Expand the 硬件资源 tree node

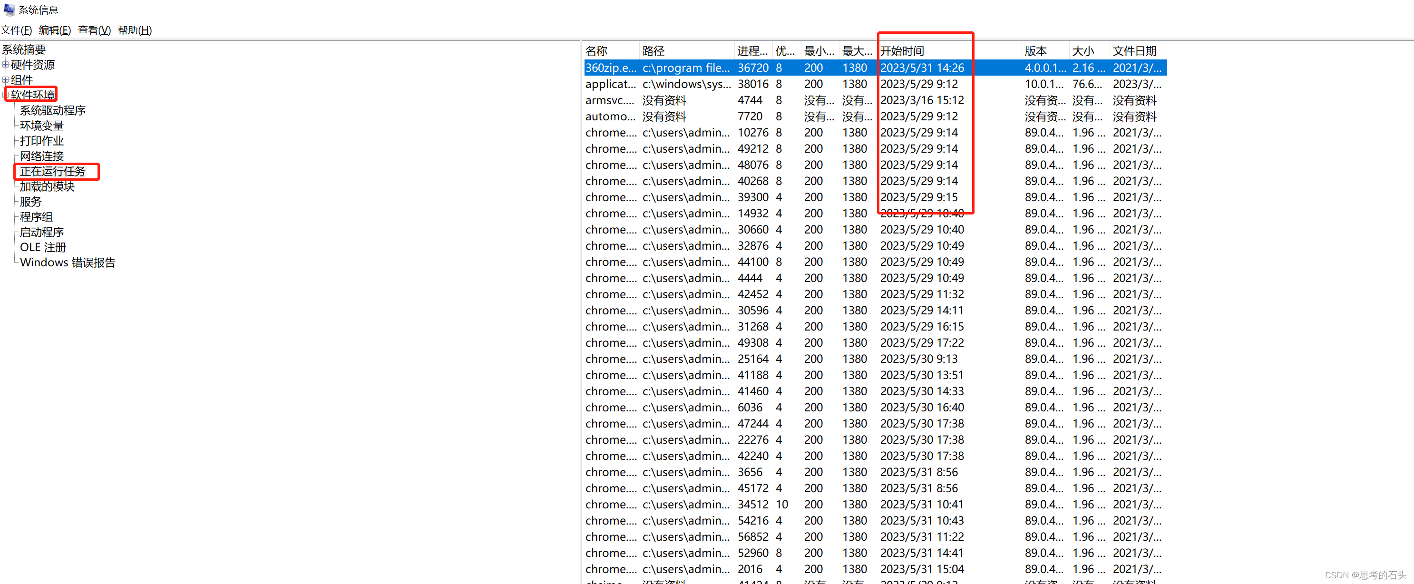coord(6,65)
